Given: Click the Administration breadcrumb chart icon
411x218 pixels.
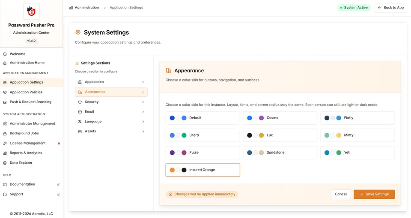Looking at the screenshot, I should click(x=71, y=8).
